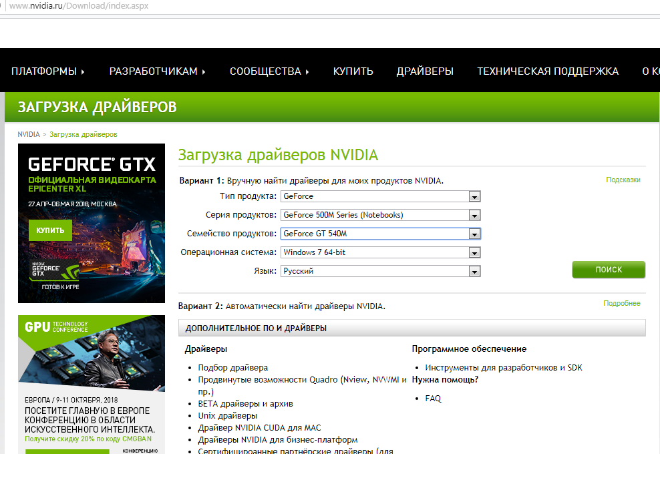This screenshot has height=486, width=660.
Task: Click the GeForce GTX logo badge in banner
Action: pos(55,272)
